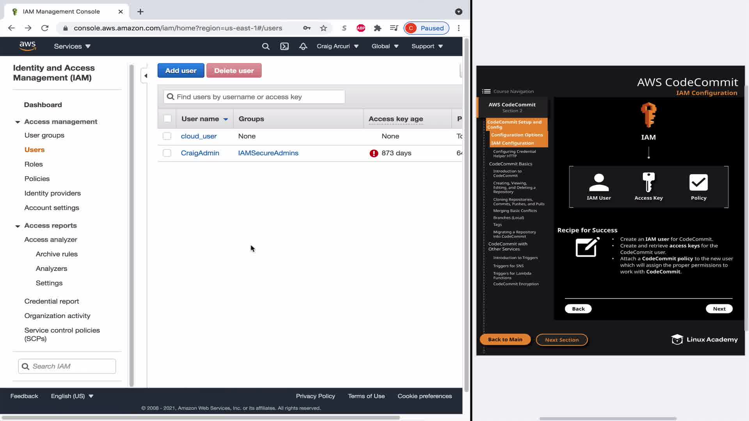Click the Add user button
The width and height of the screenshot is (749, 421).
point(181,71)
